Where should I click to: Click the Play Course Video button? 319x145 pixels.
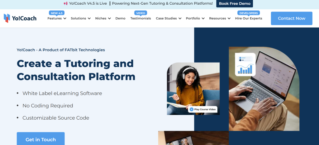pyautogui.click(x=202, y=109)
